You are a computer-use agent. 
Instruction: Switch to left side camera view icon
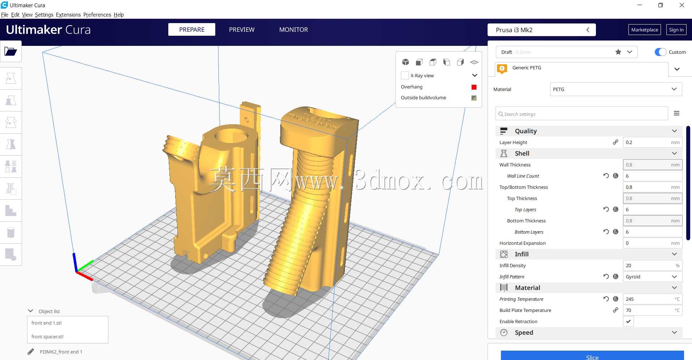click(x=447, y=62)
